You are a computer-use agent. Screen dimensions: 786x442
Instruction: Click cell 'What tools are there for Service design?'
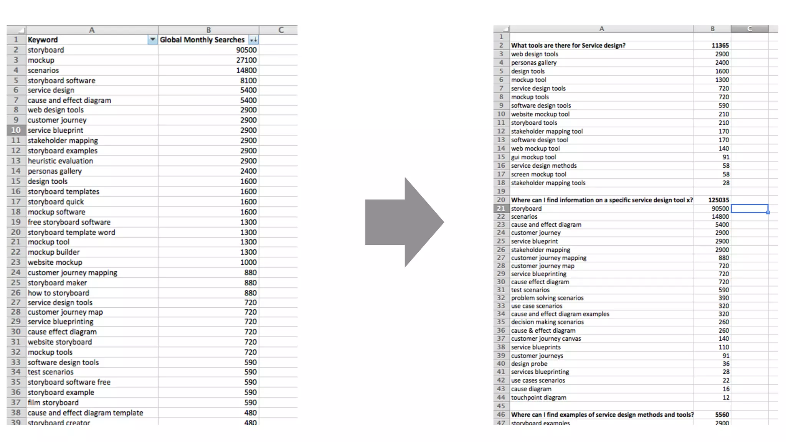click(568, 45)
